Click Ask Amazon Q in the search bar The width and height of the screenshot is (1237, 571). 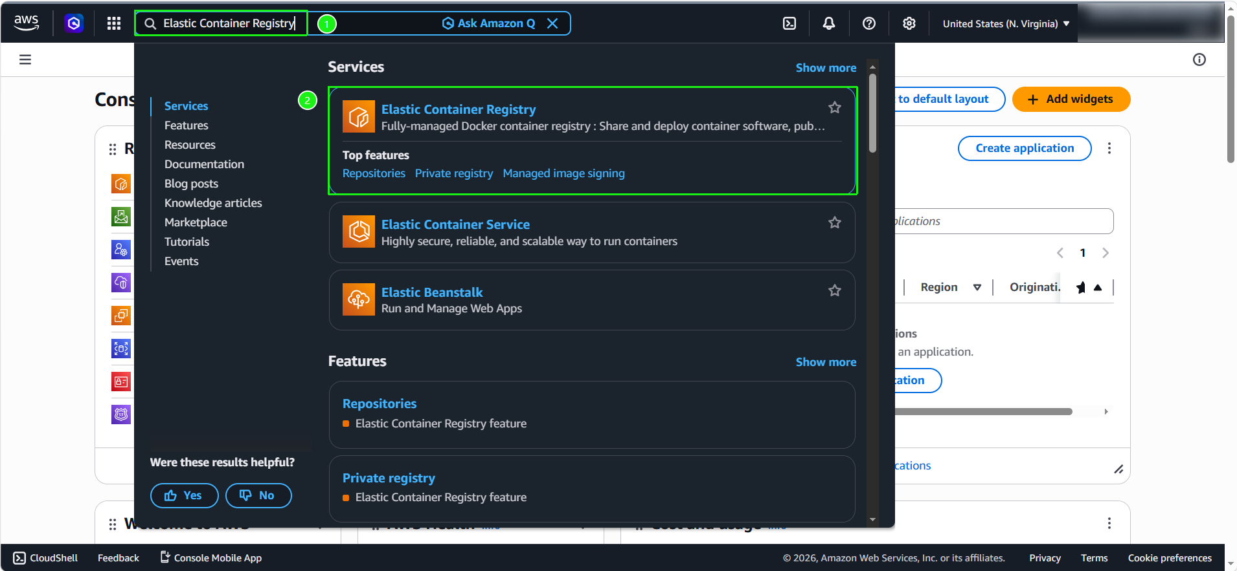point(489,23)
